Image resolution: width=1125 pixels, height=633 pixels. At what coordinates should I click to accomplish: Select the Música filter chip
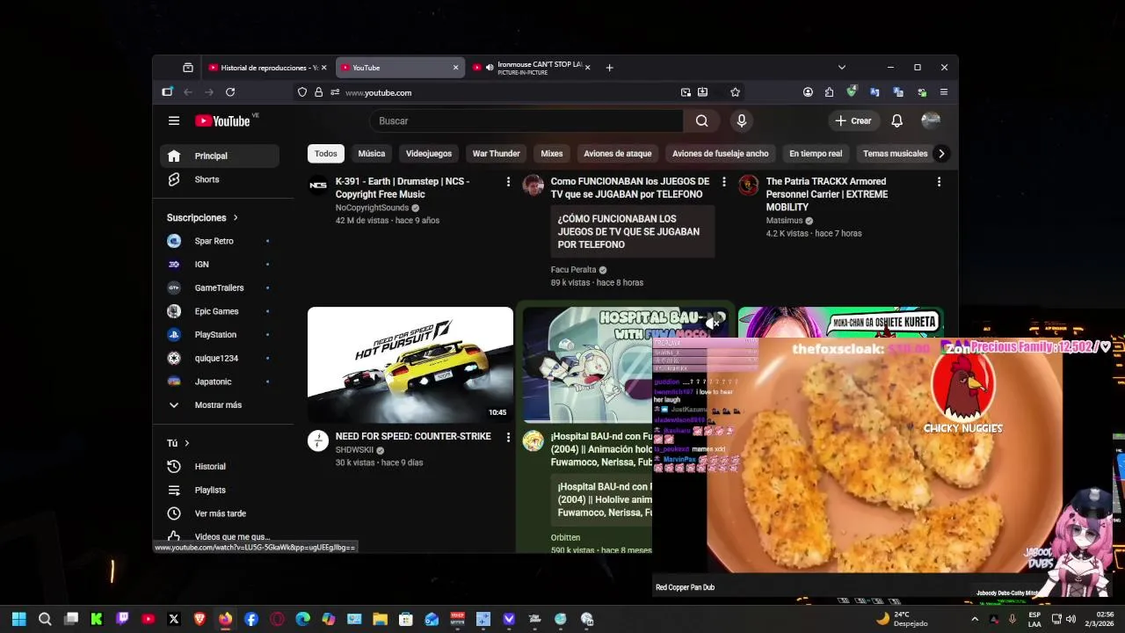tap(372, 154)
